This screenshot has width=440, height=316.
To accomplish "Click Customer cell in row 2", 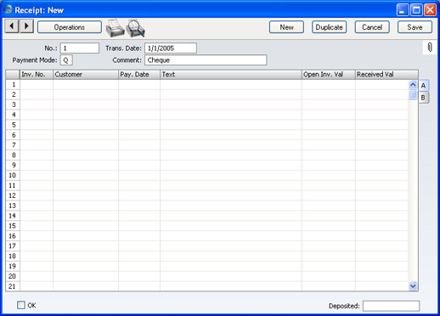I will point(86,94).
